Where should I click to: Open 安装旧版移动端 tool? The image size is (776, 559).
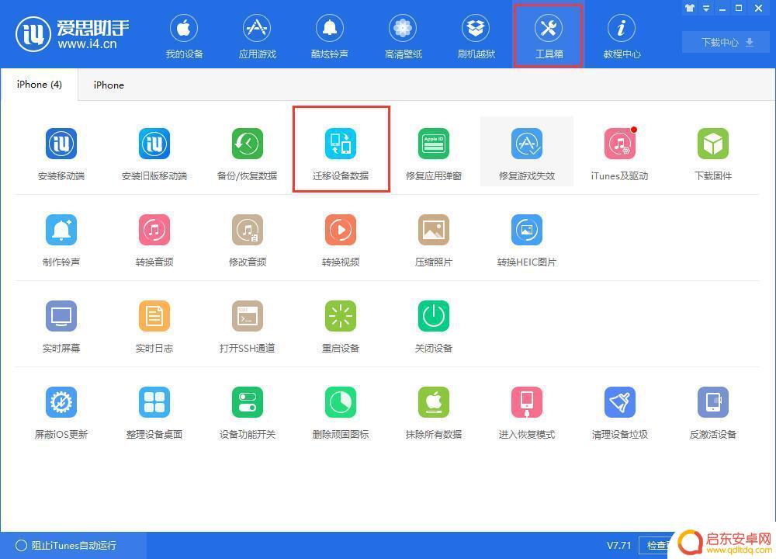(154, 154)
